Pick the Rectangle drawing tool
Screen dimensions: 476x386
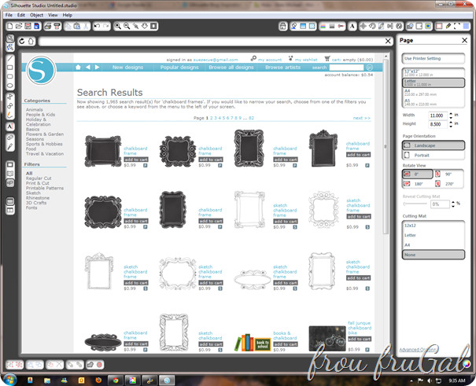click(10, 68)
